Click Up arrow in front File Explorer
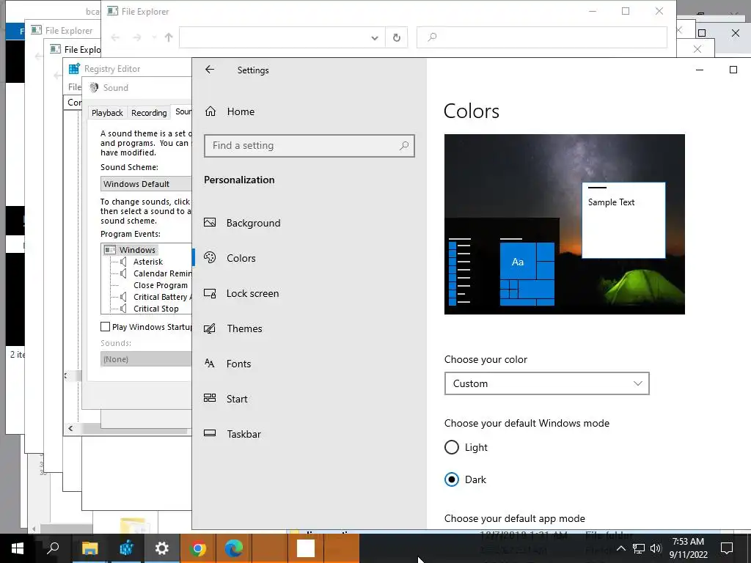 tap(169, 37)
